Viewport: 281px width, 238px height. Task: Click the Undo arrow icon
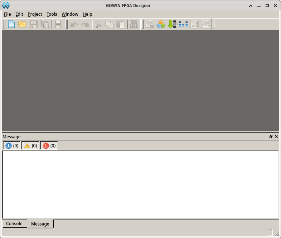tap(74, 24)
